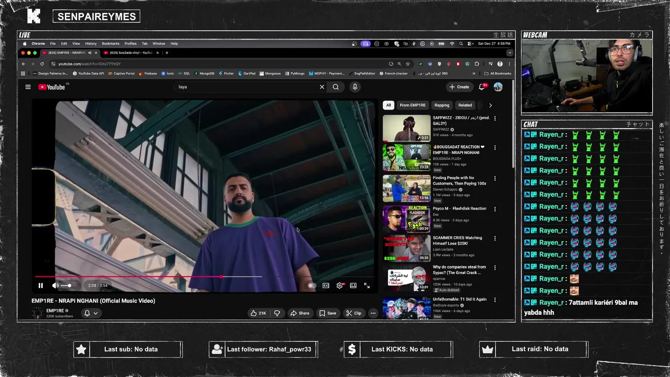Click the search magnifier button
This screenshot has height=377, width=670.
[336, 87]
